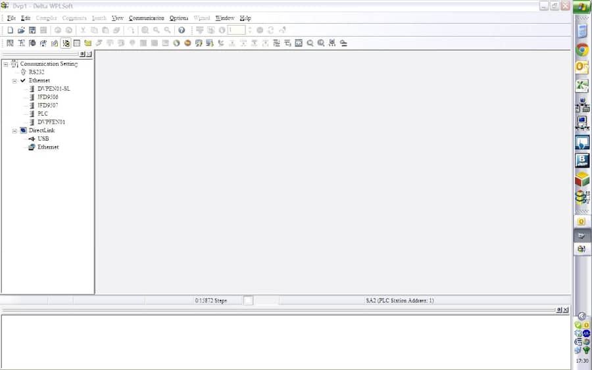Select IFD9506 in the tree
Image resolution: width=592 pixels, height=370 pixels.
point(47,97)
